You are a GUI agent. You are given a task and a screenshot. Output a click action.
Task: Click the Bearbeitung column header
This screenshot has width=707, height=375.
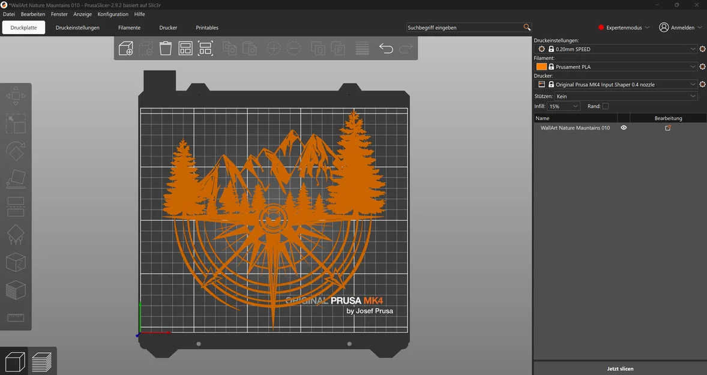click(668, 118)
